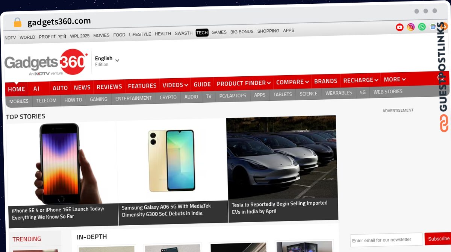Open the Tesla imported EVs story headline
This screenshot has width=451, height=252.
click(x=279, y=207)
